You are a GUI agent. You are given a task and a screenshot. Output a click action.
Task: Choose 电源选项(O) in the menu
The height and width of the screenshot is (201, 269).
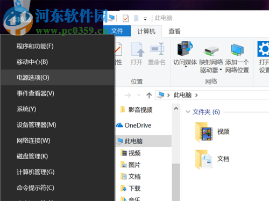(58, 78)
